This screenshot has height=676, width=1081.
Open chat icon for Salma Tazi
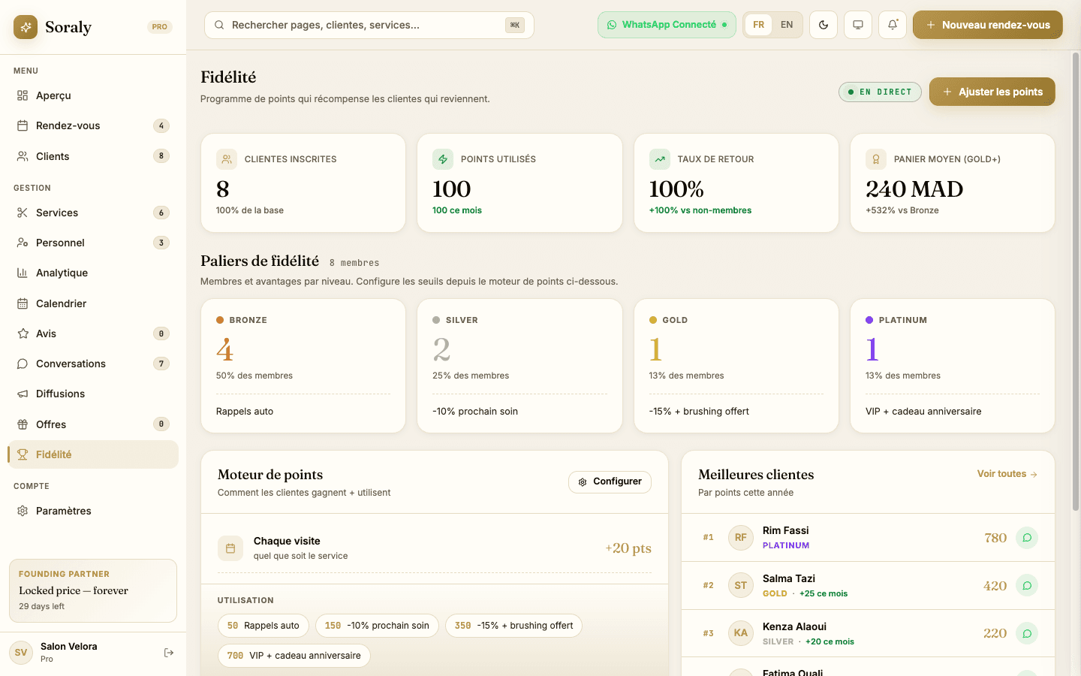click(x=1026, y=586)
